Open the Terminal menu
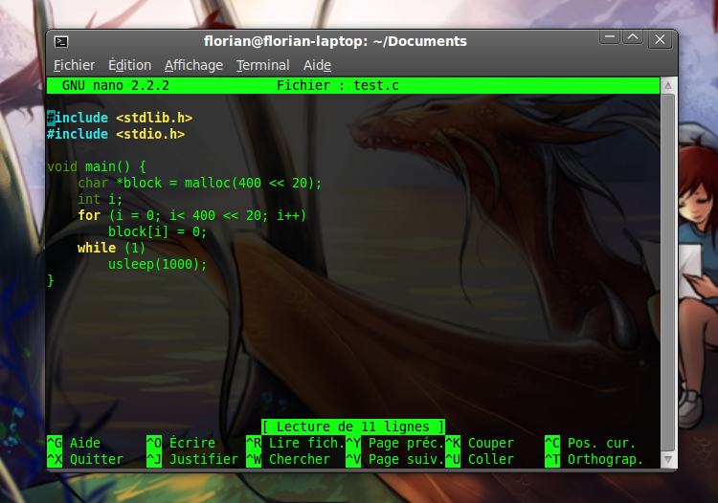Image resolution: width=718 pixels, height=503 pixels. (262, 65)
